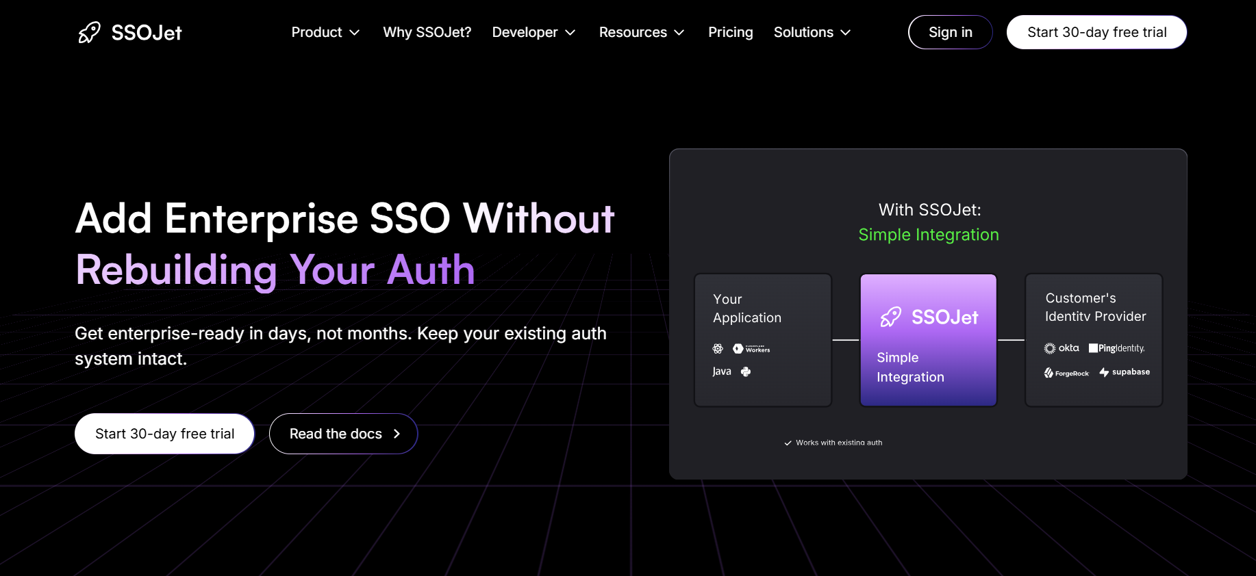The width and height of the screenshot is (1256, 576).
Task: Click the Okta logo
Action: tap(1062, 348)
